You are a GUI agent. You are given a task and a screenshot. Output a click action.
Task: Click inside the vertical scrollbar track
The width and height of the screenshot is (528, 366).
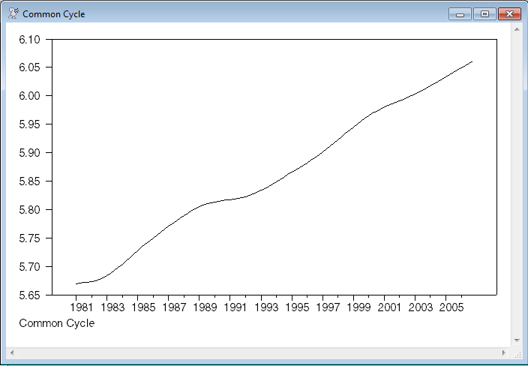pyautogui.click(x=517, y=187)
